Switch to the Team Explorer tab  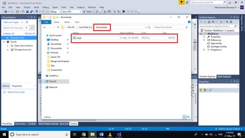pos(224,77)
